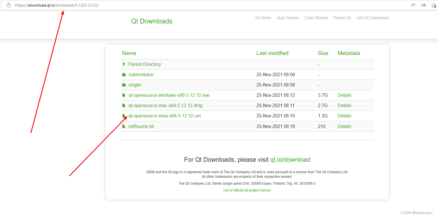Click the mac dmg file icon
The image size is (438, 217).
pos(124,105)
